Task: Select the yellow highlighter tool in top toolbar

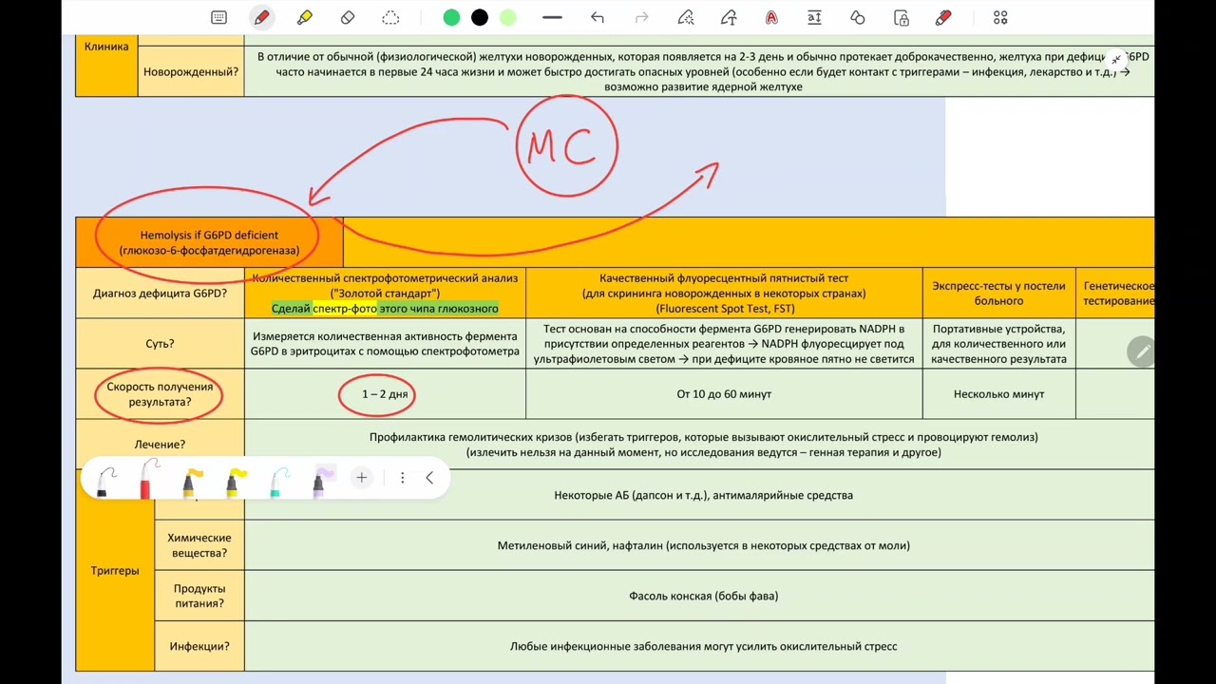Action: (x=304, y=17)
